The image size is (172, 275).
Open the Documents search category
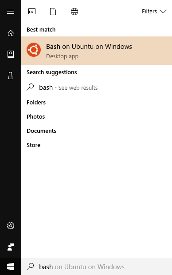pos(42,131)
